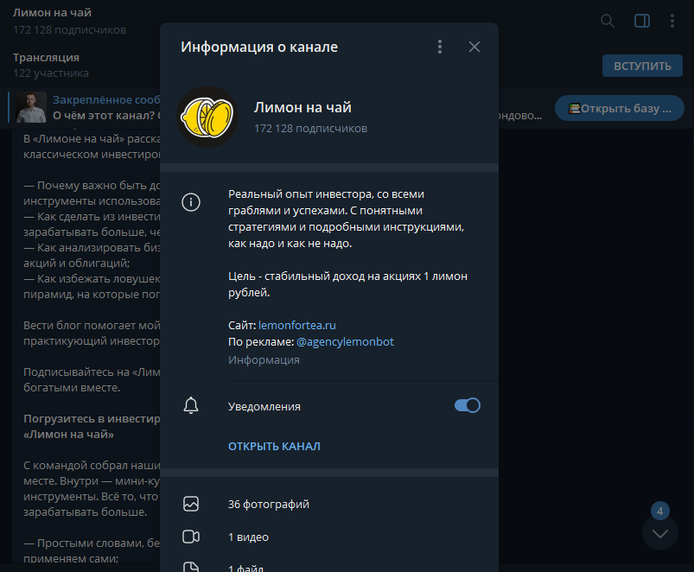Click the search icon in the top bar

[606, 21]
